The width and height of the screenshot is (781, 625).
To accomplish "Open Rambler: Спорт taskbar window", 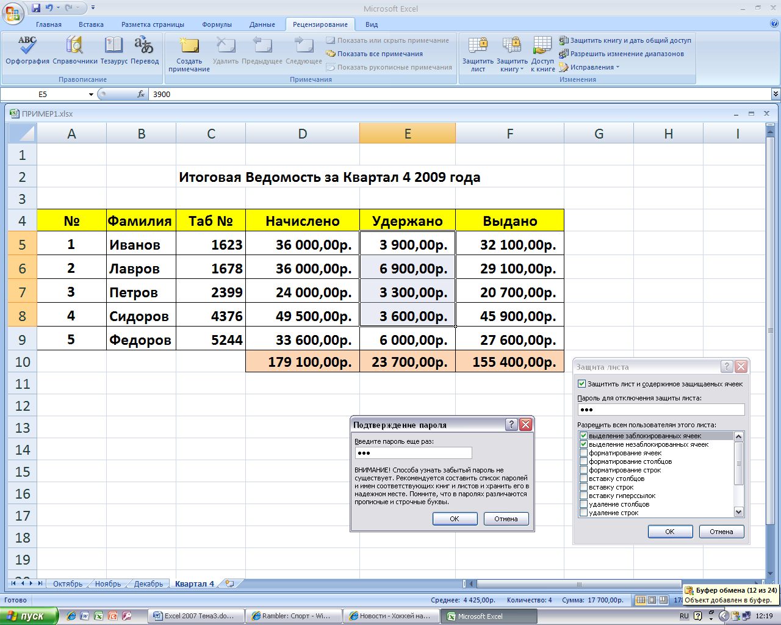I will [x=292, y=616].
